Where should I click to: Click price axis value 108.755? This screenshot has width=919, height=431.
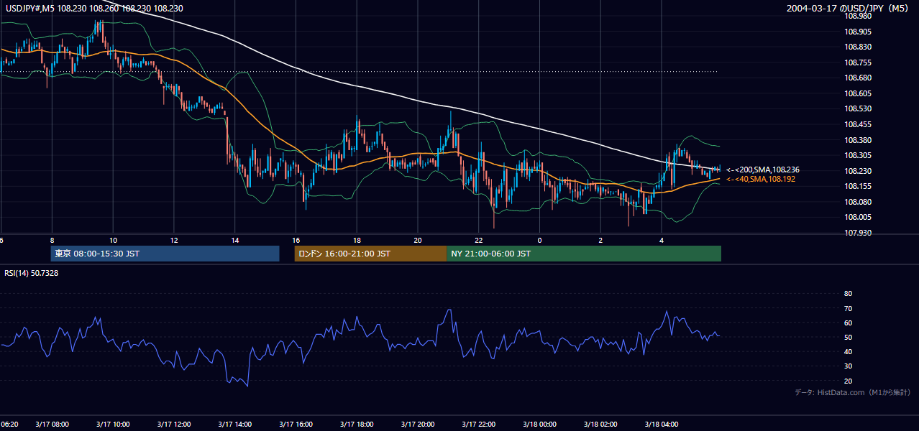tap(858, 62)
